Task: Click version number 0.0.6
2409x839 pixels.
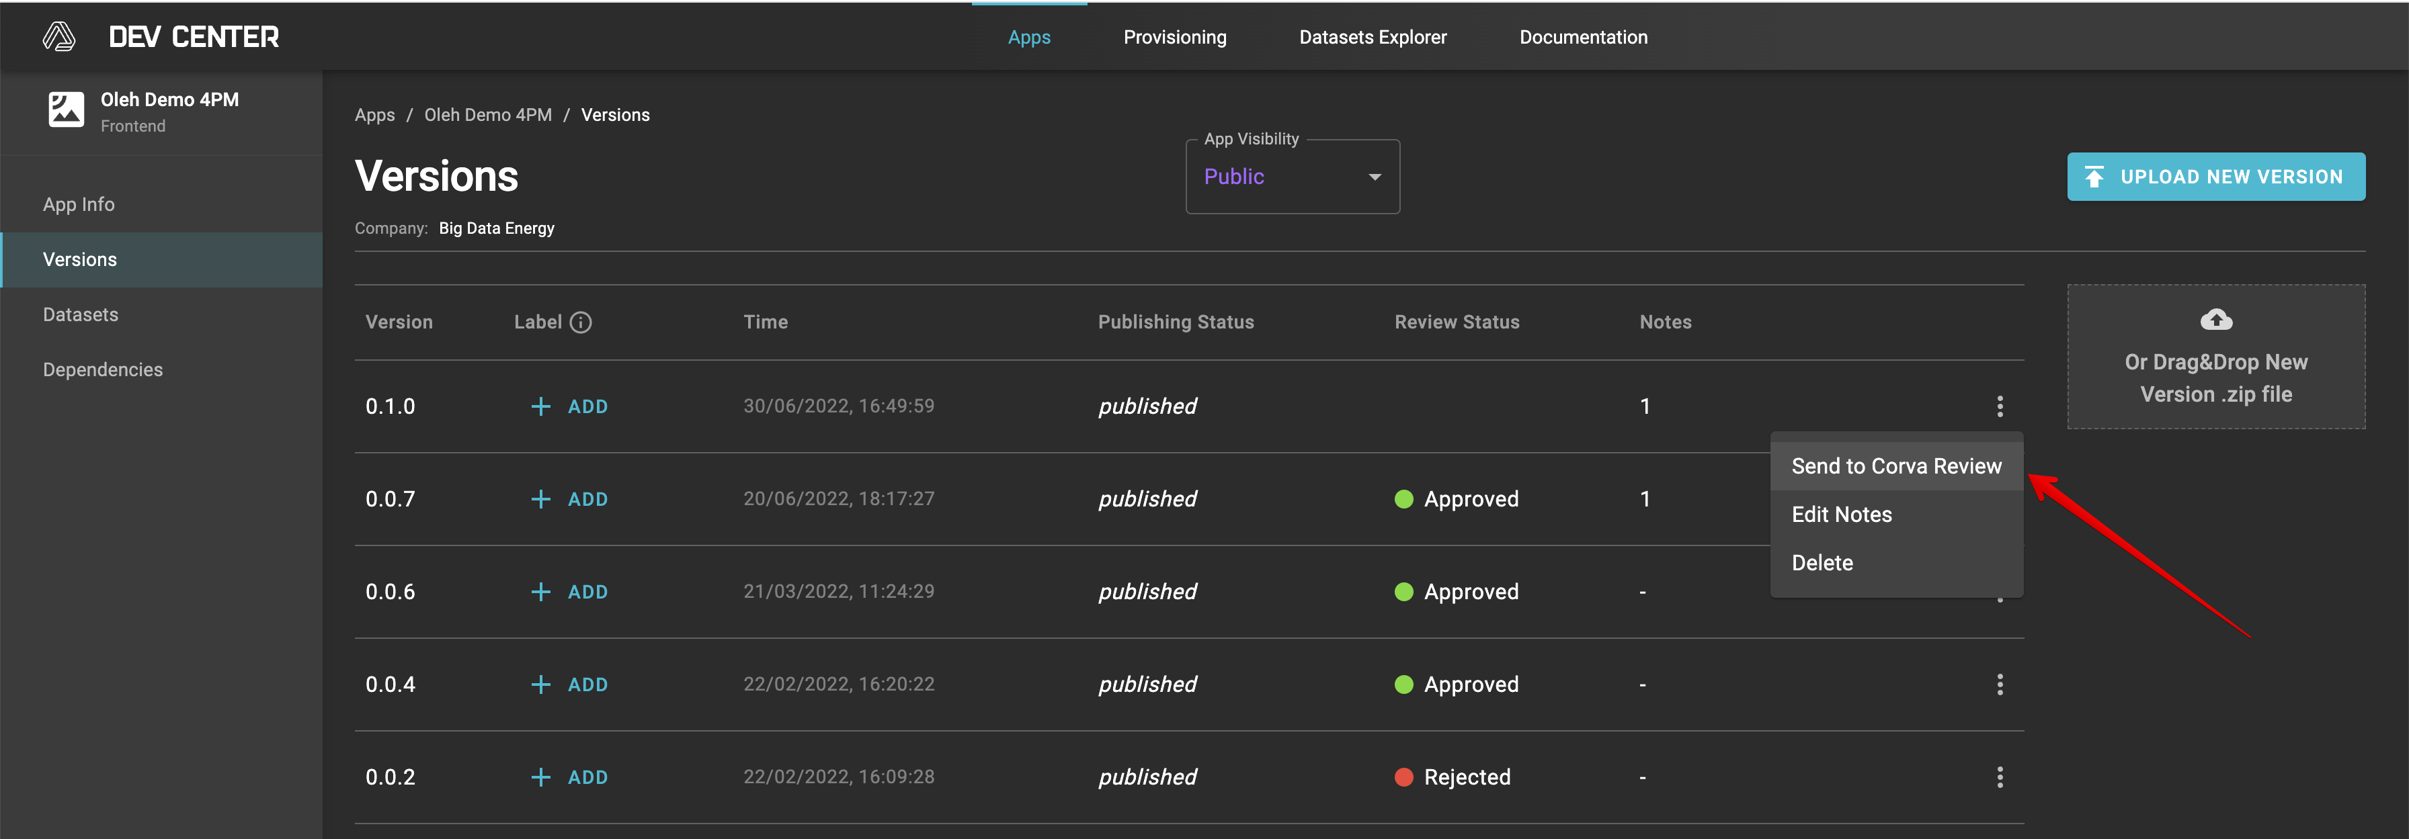Action: coord(390,591)
